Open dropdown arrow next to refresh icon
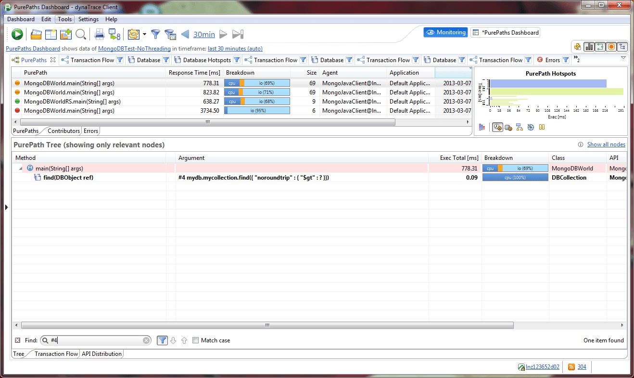Viewport: 634px width, 378px height. tap(144, 35)
